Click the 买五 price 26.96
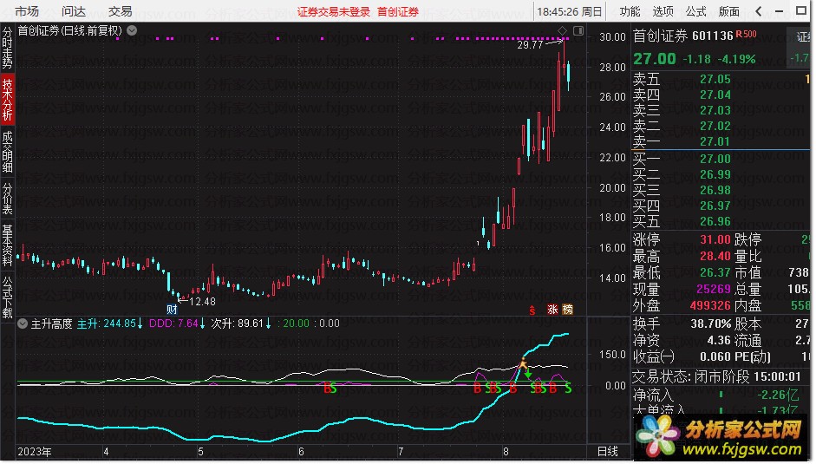 [x=715, y=221]
